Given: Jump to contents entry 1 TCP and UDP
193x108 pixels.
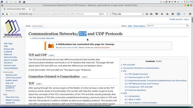Looking at the screenshot, I should pos(128,65).
